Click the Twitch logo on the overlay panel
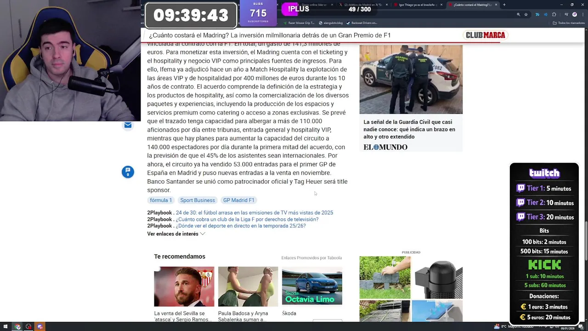This screenshot has width=588, height=331. [x=544, y=173]
